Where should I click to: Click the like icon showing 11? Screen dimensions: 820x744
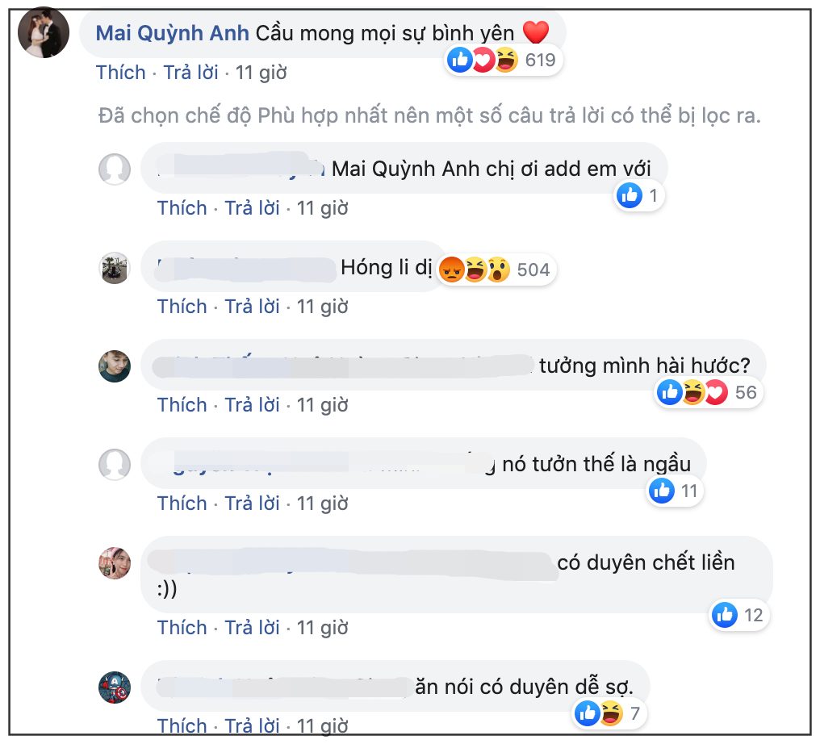point(662,491)
